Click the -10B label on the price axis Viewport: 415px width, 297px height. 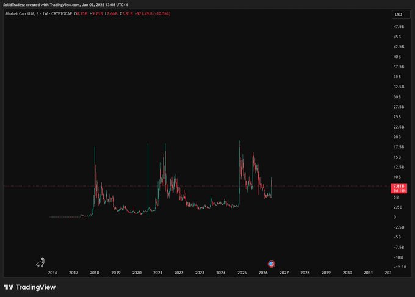398,257
